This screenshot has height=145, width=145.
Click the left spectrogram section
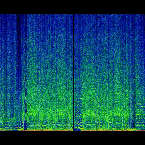37,72
